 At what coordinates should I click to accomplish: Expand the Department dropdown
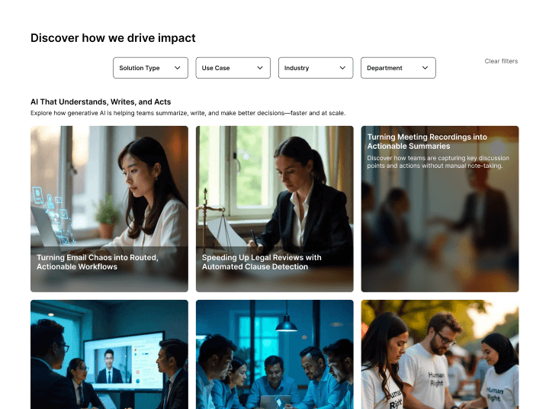399,68
